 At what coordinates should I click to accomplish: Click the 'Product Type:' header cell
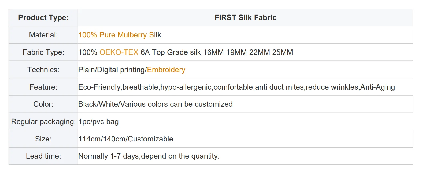point(43,18)
